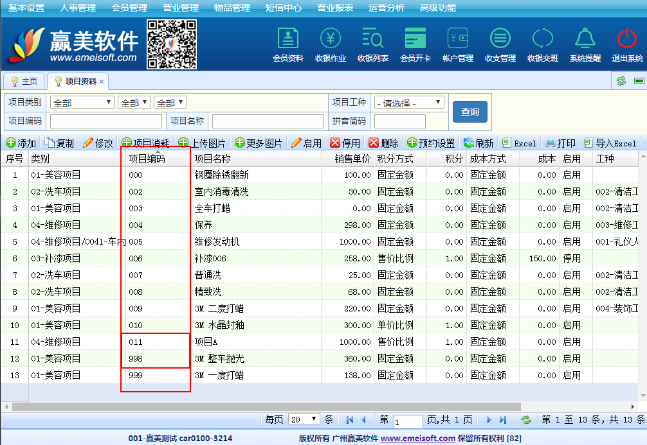Switch to the 主页 tab

[x=24, y=82]
